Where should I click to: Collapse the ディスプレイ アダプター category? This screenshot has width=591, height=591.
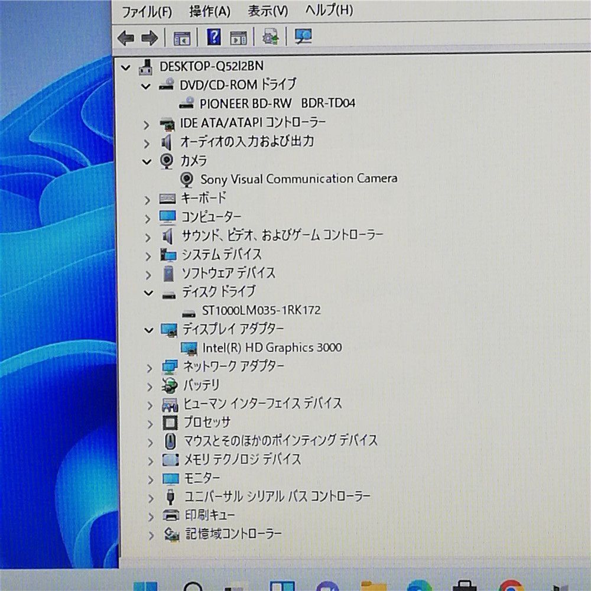point(149,330)
